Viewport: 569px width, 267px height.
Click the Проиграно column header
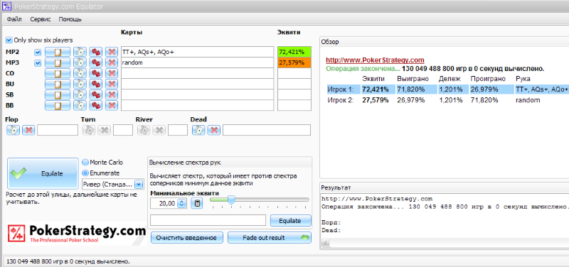[x=489, y=78]
